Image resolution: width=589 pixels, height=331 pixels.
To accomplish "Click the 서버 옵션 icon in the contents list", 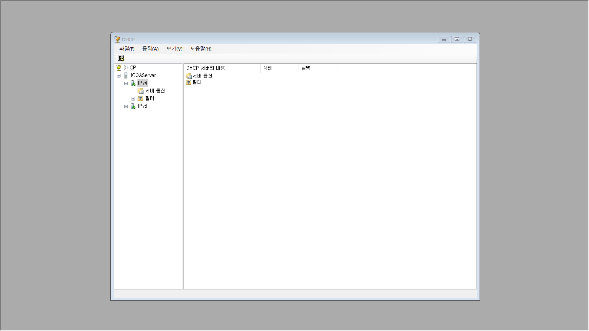I will tap(189, 76).
